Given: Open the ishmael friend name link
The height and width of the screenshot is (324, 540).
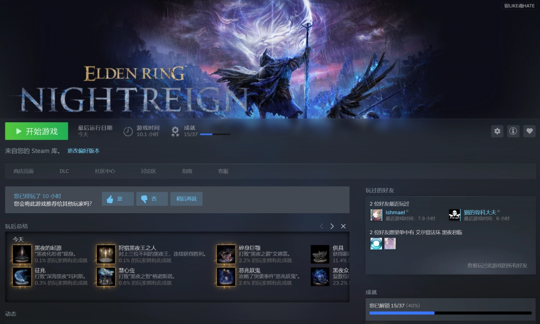Looking at the screenshot, I should 395,212.
